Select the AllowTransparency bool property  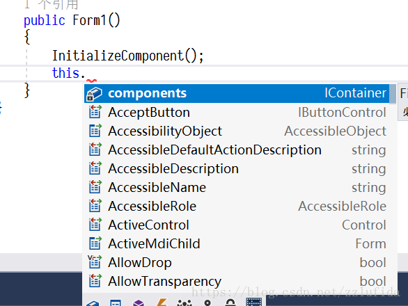pyautogui.click(x=237, y=281)
